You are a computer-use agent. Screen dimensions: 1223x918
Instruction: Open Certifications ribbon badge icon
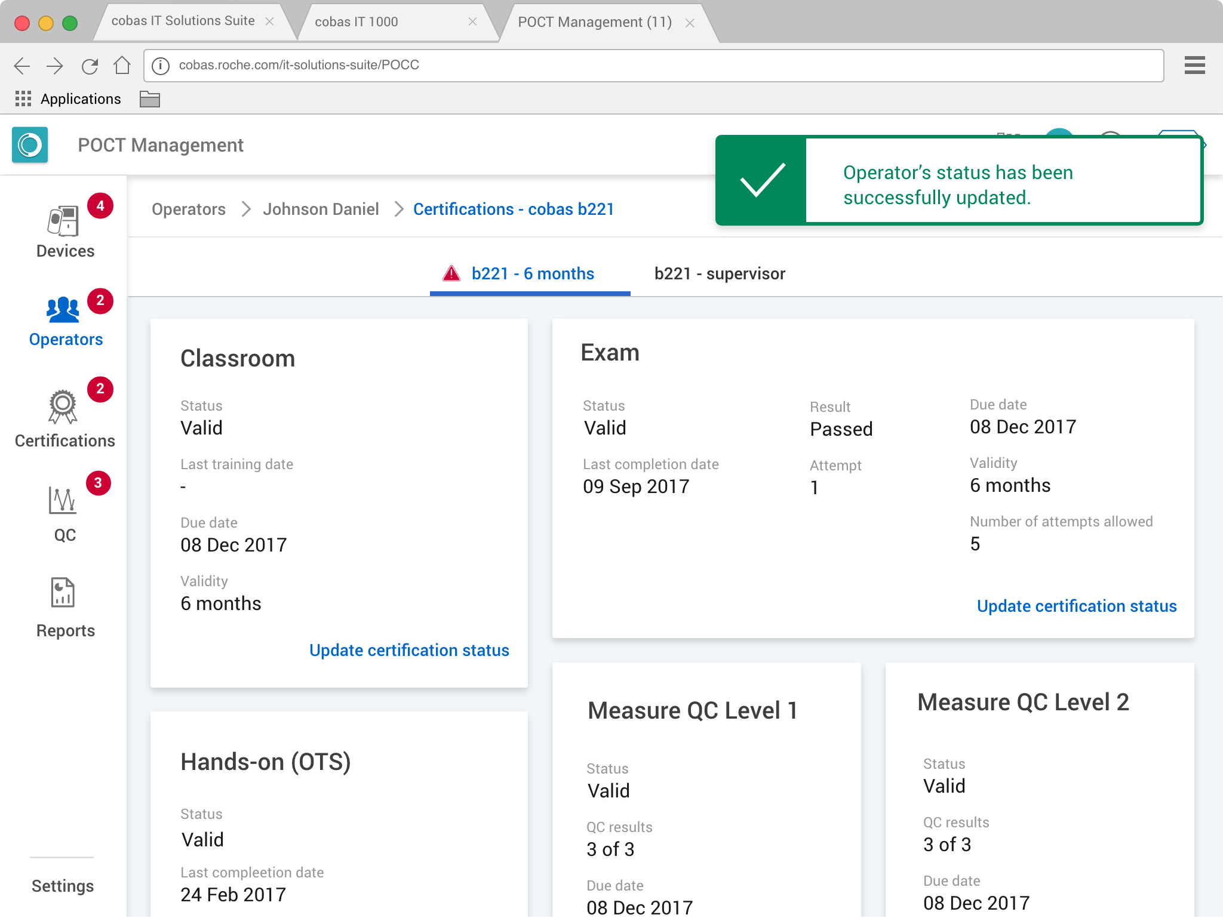point(63,407)
